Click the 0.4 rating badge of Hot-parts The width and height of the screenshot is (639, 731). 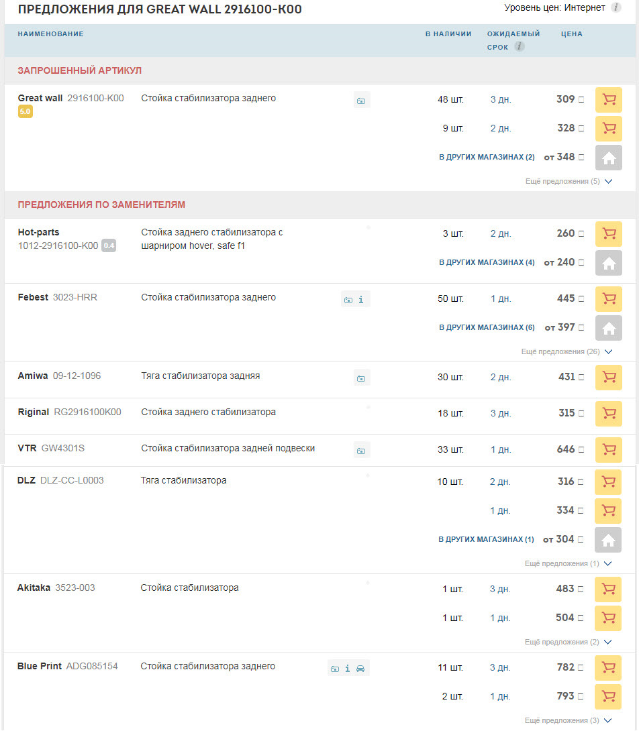[109, 245]
